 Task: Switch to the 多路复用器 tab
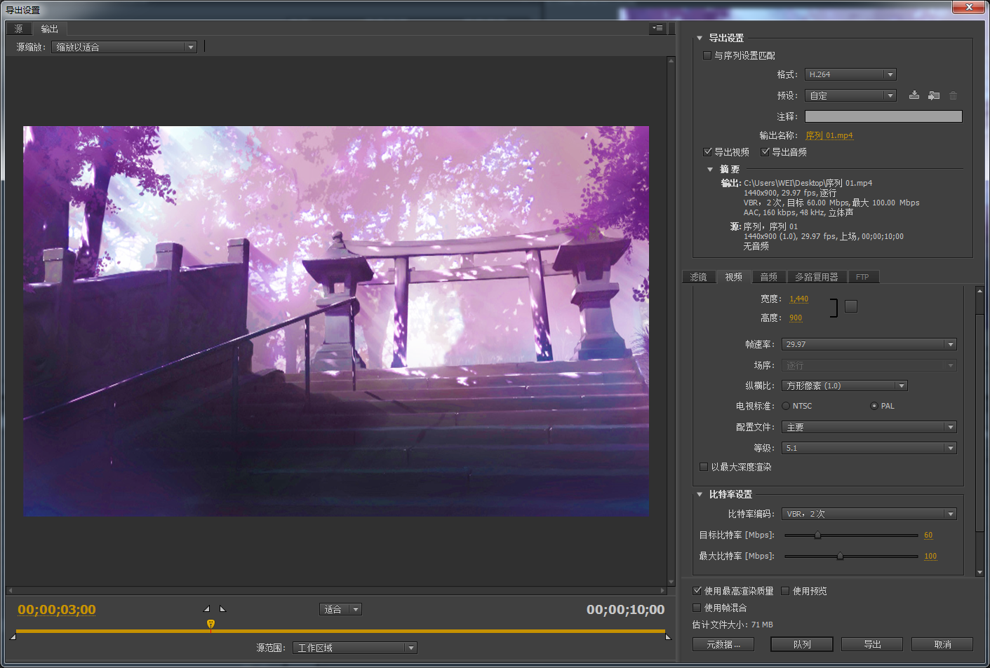[817, 277]
